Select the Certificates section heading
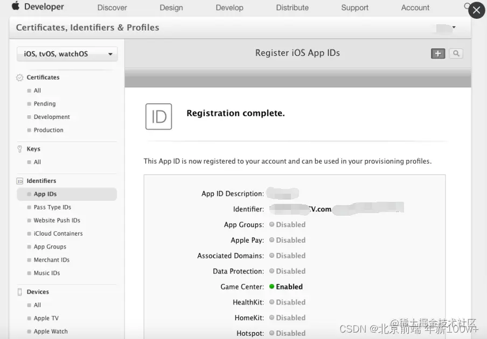Screen dimensions: 487x339 [x=43, y=77]
